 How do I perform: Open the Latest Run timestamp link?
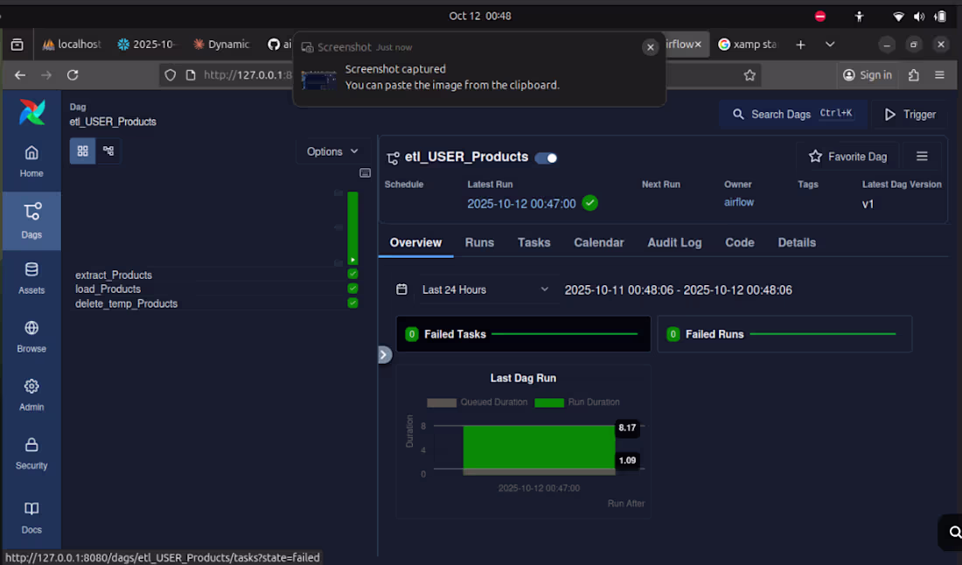click(522, 202)
